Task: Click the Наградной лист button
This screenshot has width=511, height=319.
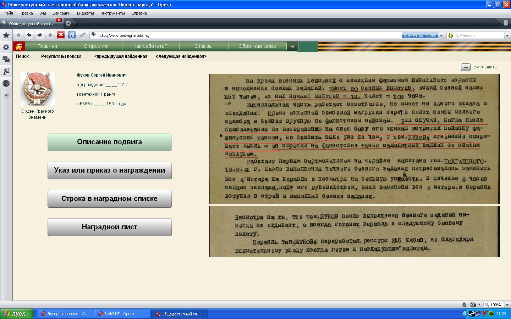Action: point(109,227)
